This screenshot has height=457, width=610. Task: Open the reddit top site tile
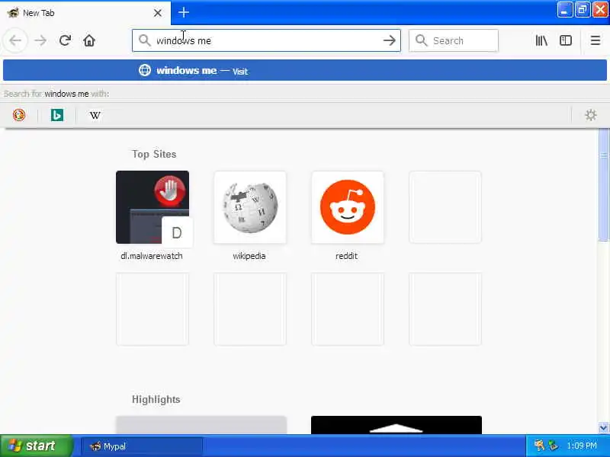[348, 207]
